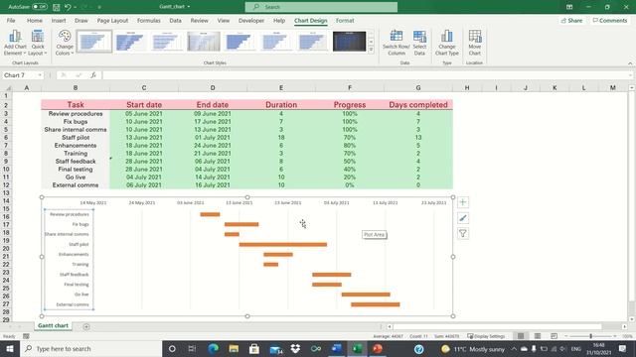Image resolution: width=636 pixels, height=357 pixels.
Task: Select the Go live task cell
Action: 76,177
